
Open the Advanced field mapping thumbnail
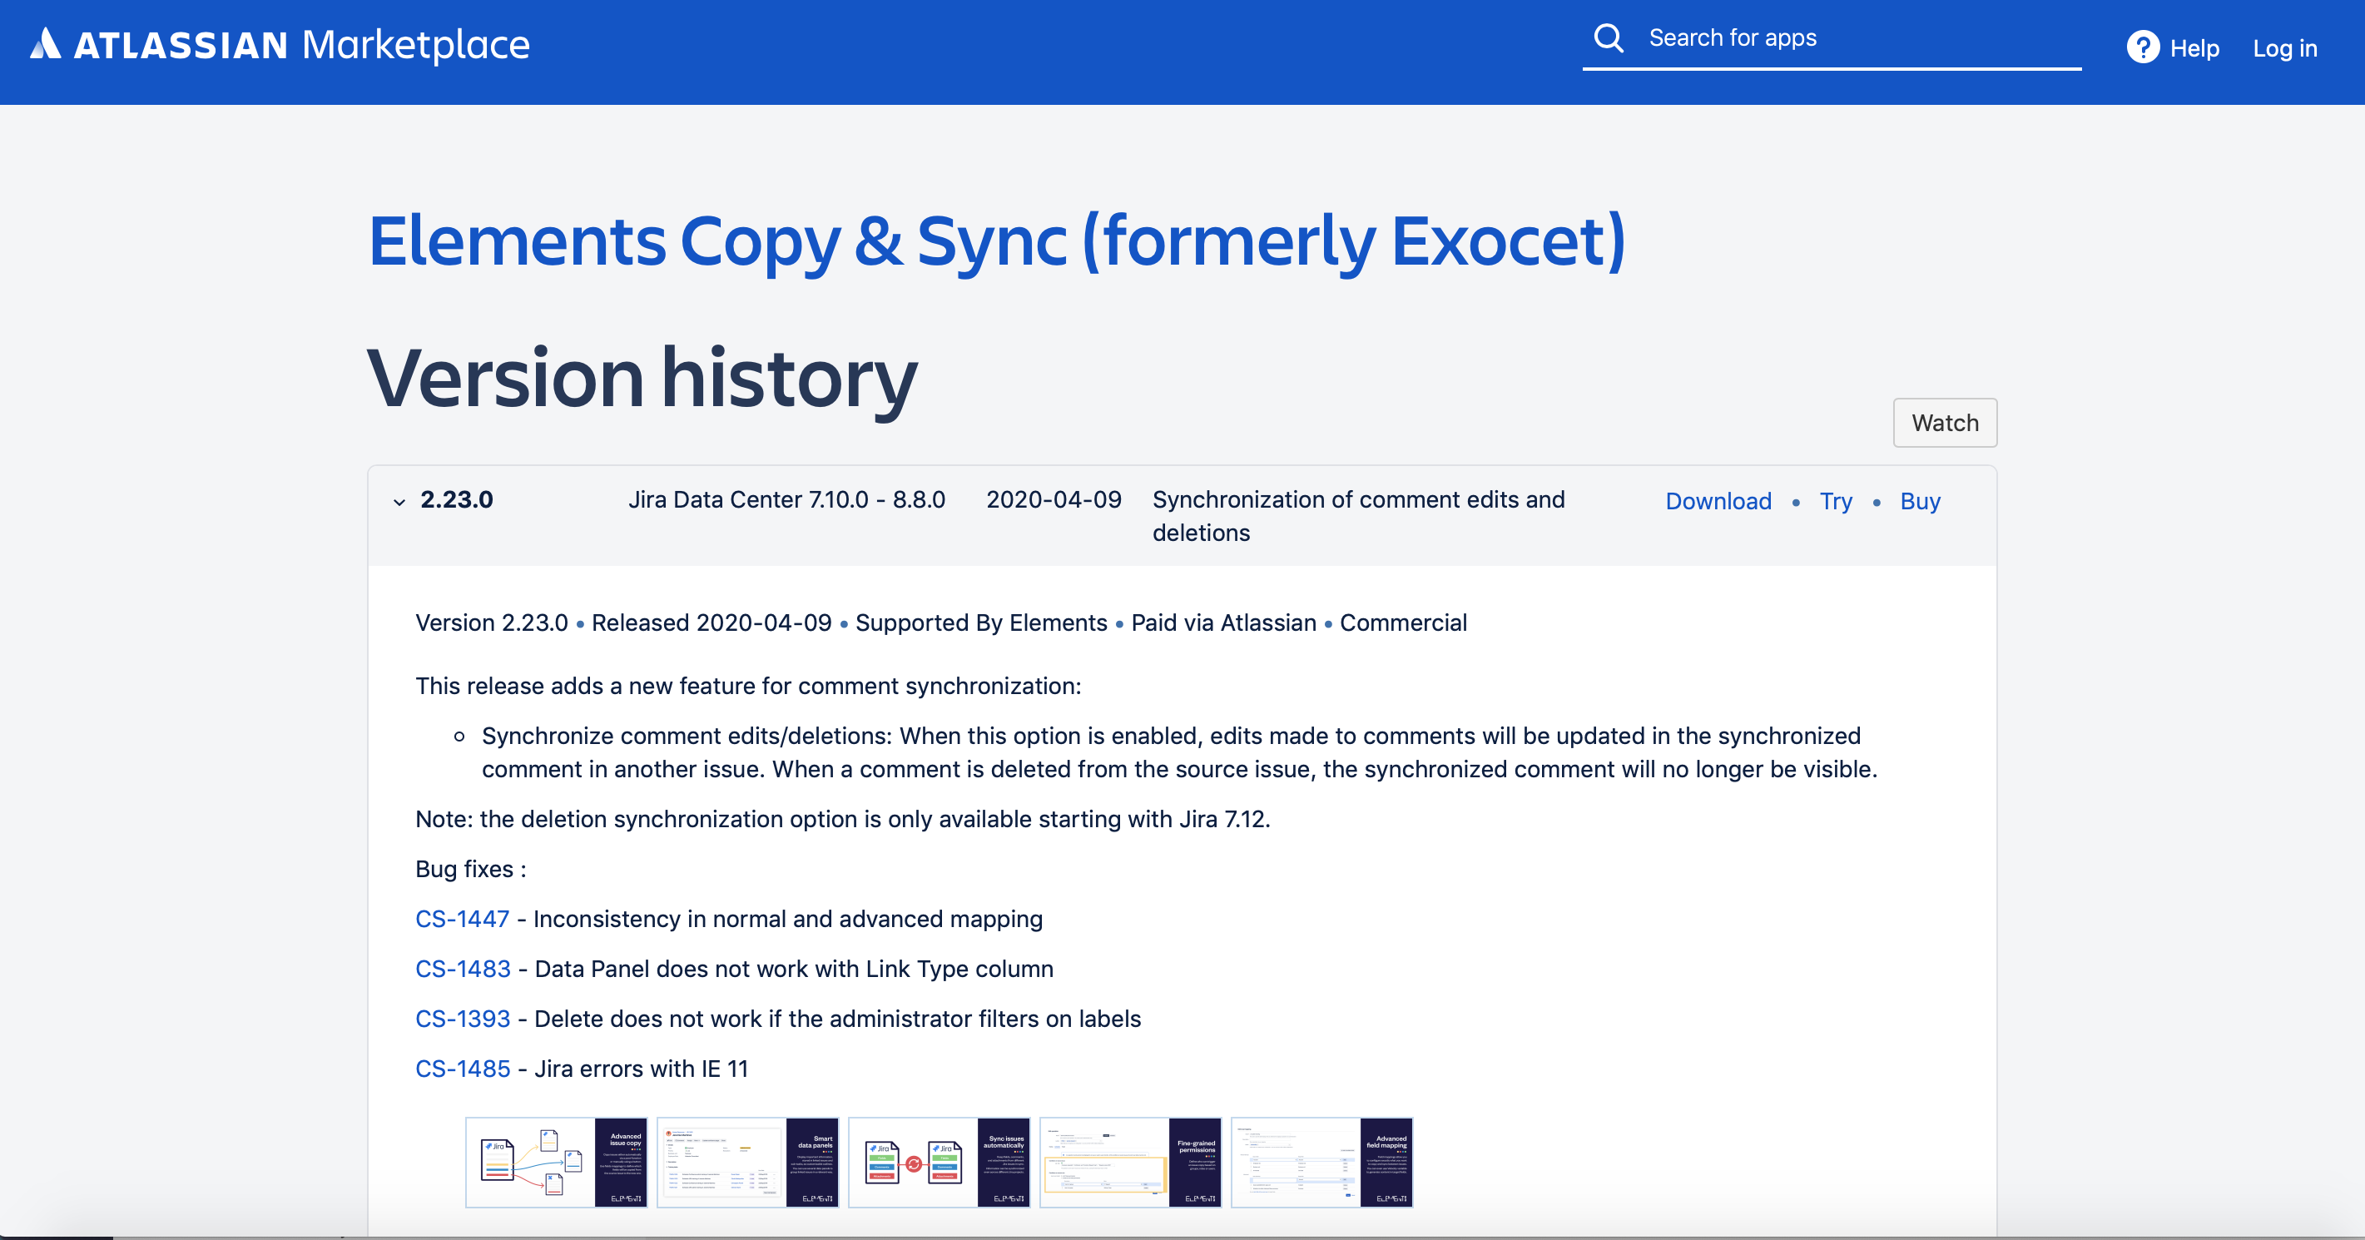1321,1162
